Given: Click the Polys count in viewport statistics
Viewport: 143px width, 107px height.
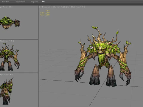Looking at the screenshot, I should point(45,13).
